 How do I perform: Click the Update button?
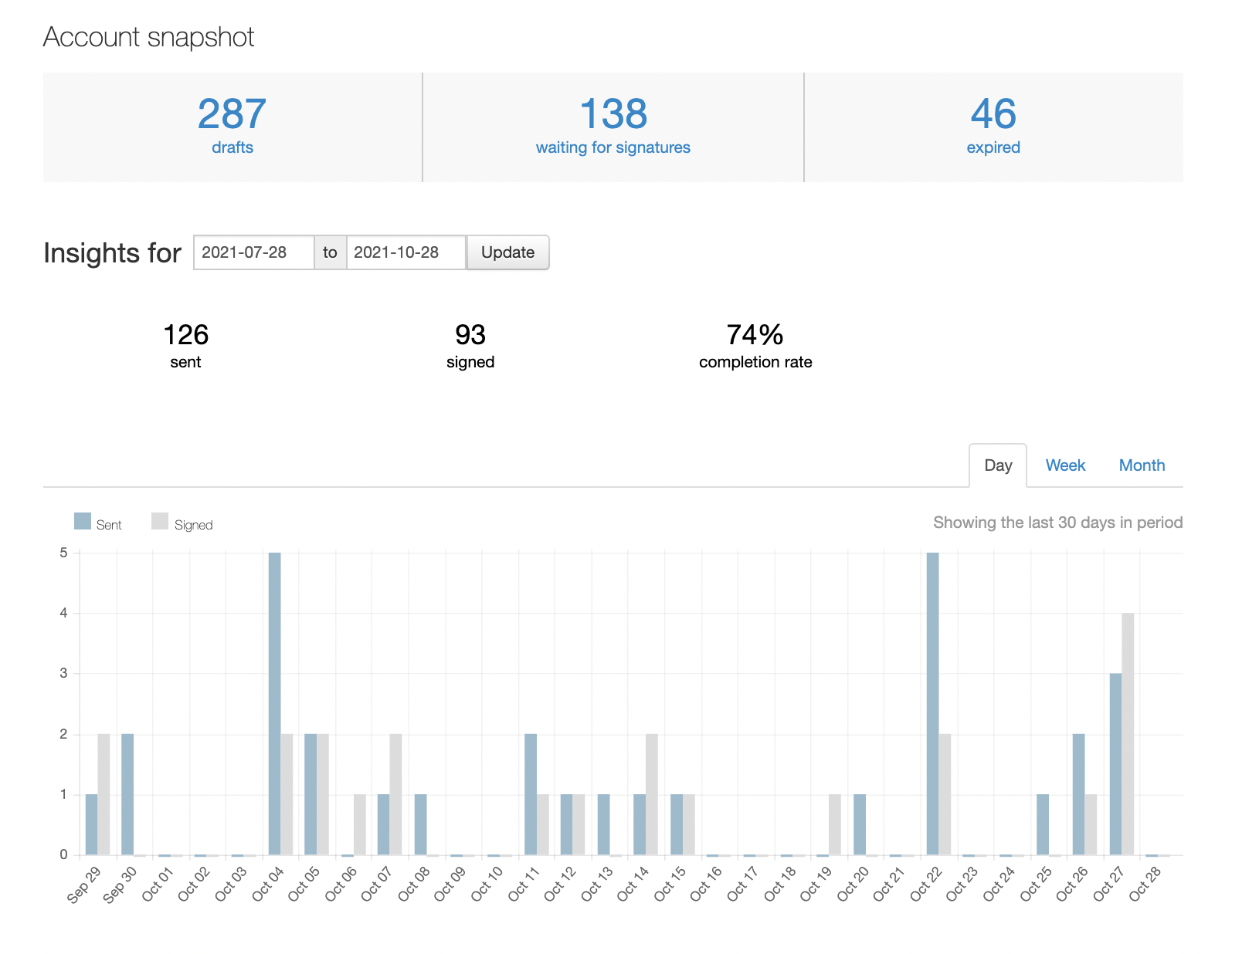[507, 252]
